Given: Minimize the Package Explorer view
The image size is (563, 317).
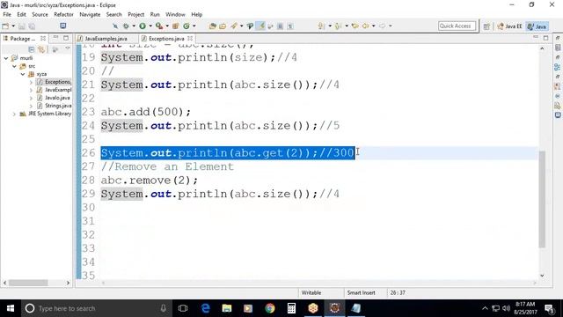Looking at the screenshot, I should 55,38.
